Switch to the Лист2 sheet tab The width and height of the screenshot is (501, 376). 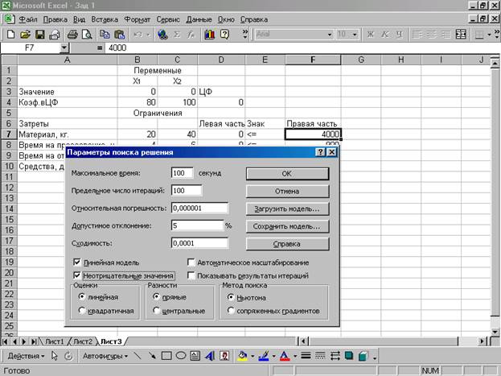point(82,341)
